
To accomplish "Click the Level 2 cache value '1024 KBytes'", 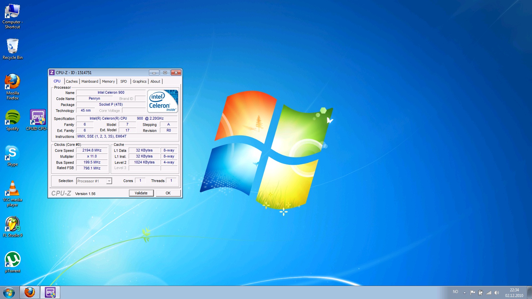I will point(144,162).
